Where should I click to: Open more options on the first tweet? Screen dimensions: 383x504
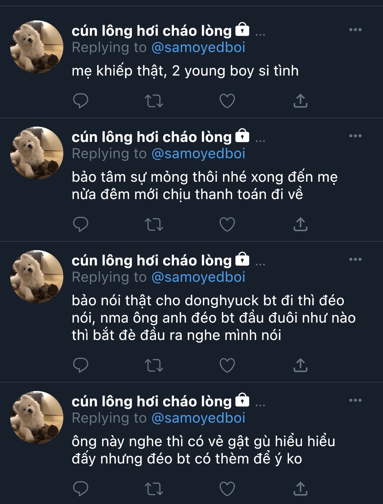point(355,30)
